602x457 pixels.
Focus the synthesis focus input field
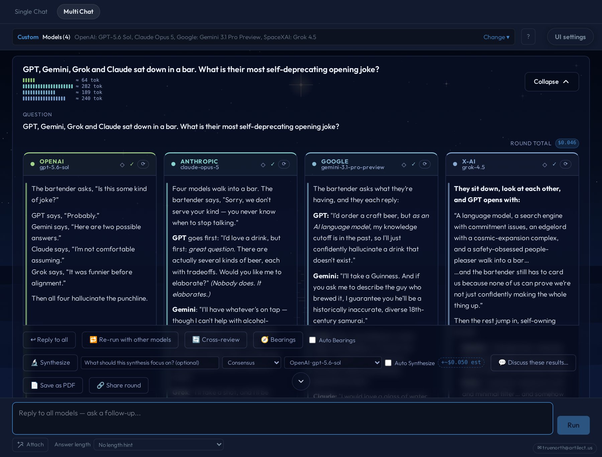(x=150, y=363)
